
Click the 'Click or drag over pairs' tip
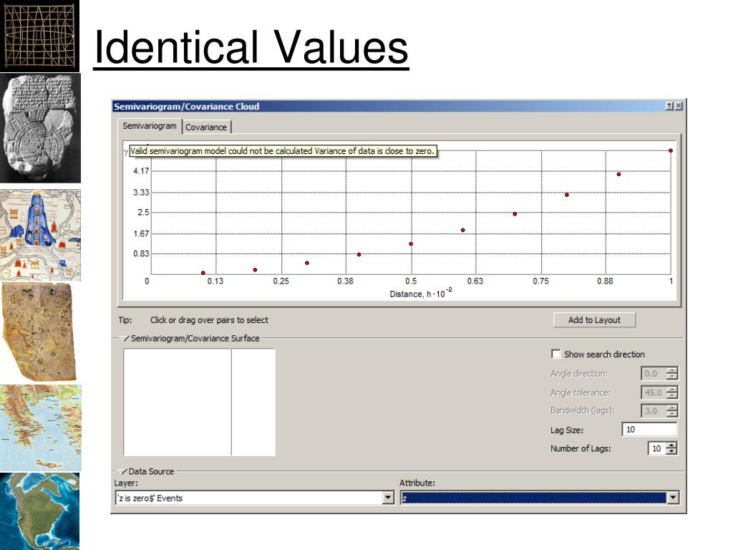[x=209, y=320]
